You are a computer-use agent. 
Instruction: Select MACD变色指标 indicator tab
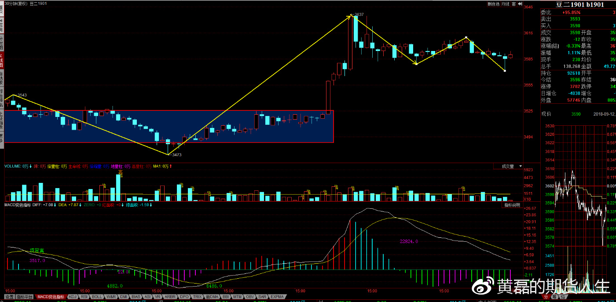coord(51,297)
